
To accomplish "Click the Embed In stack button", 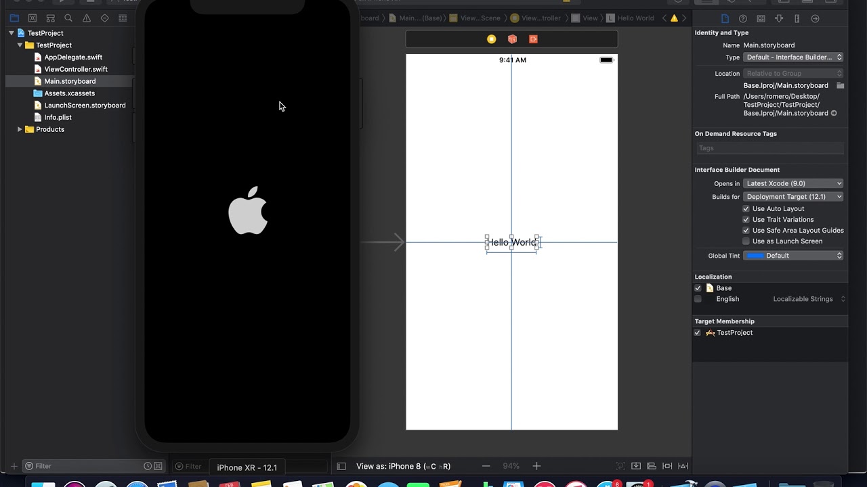I will pos(636,466).
